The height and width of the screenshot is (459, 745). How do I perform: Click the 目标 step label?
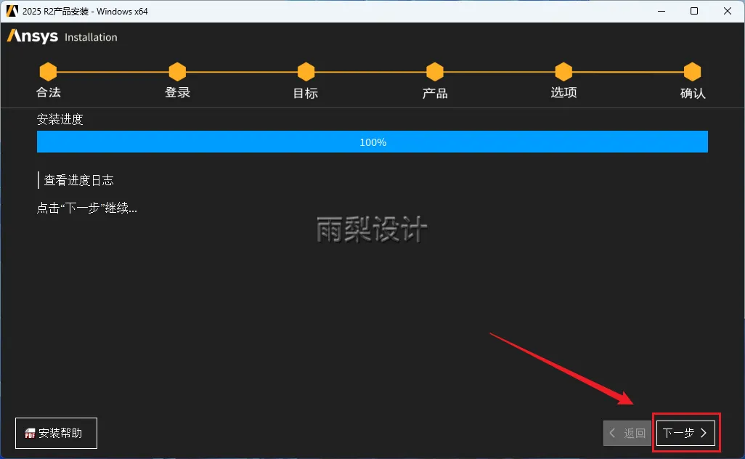(306, 93)
